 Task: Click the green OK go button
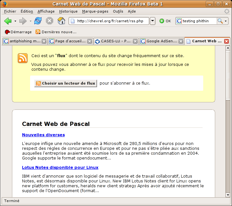pos(165,21)
